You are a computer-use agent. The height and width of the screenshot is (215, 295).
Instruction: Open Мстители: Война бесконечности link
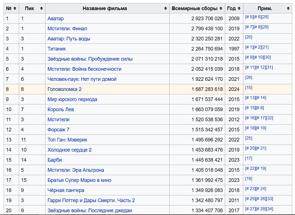point(84,69)
